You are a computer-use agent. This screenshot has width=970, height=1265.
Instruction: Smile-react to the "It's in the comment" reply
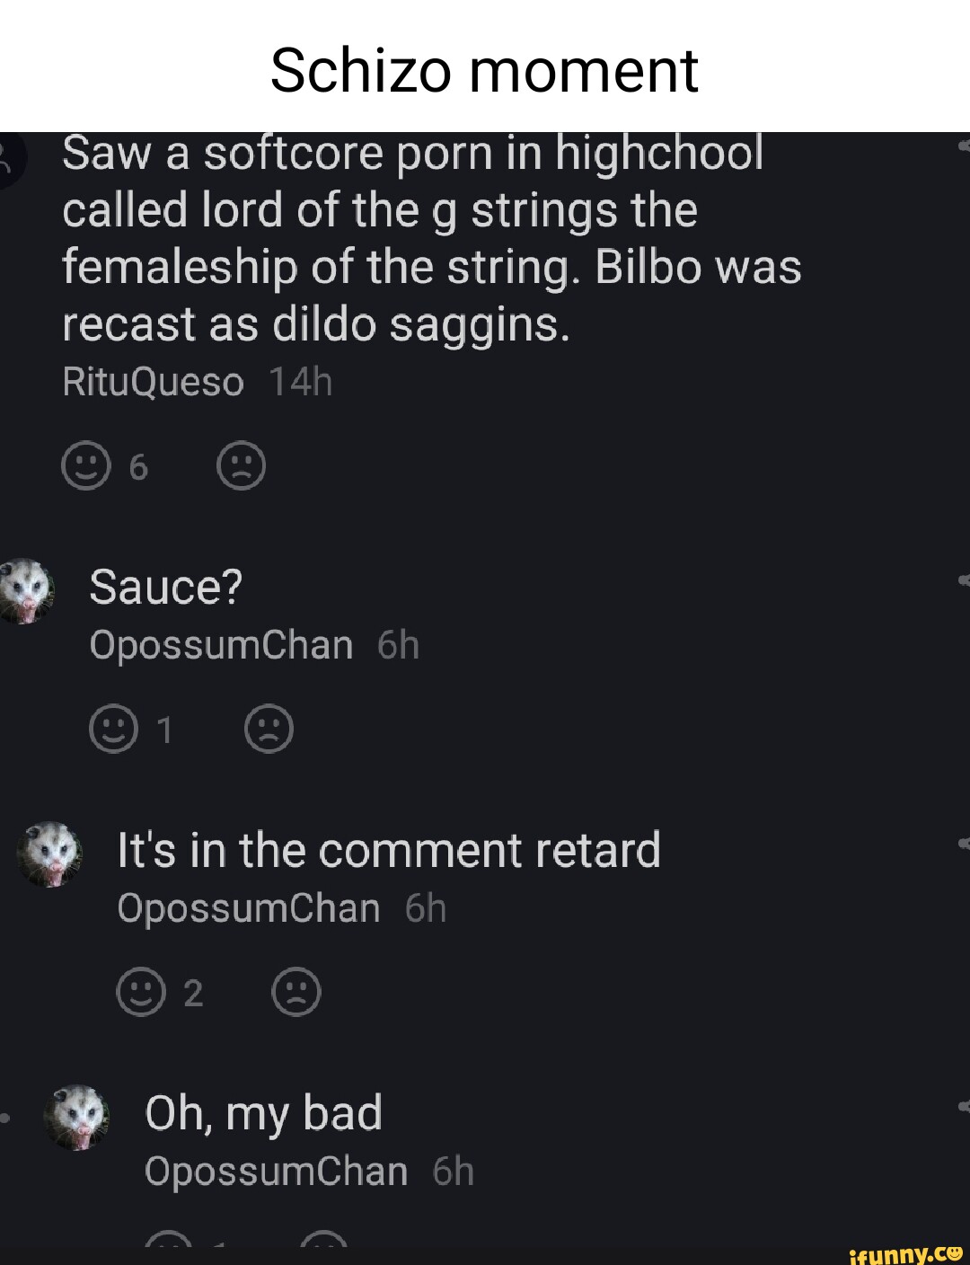pyautogui.click(x=141, y=992)
